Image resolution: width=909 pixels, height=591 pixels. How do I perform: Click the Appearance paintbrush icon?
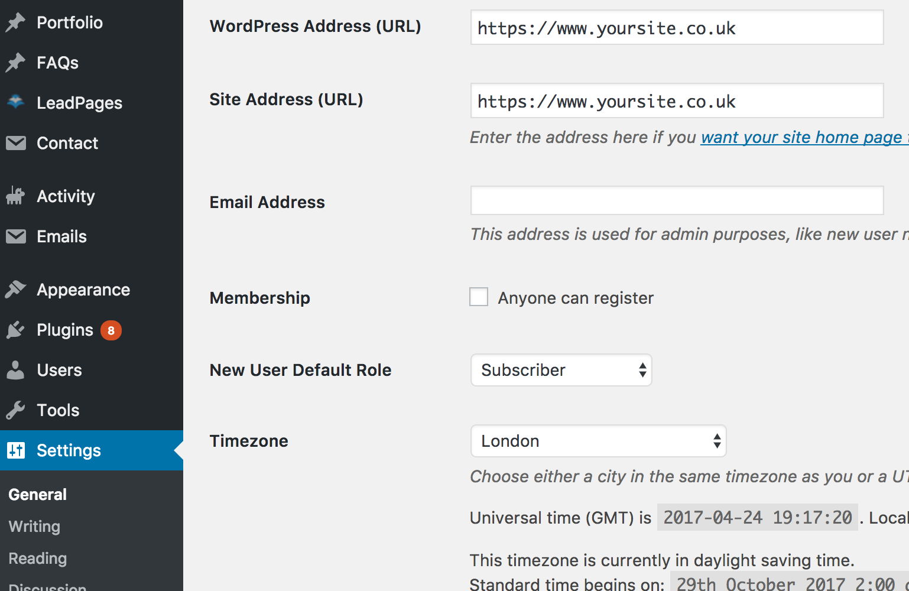click(x=15, y=290)
